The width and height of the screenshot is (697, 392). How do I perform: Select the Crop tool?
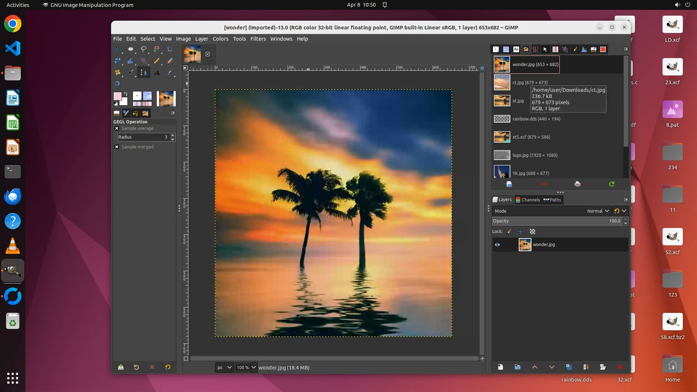coord(170,49)
